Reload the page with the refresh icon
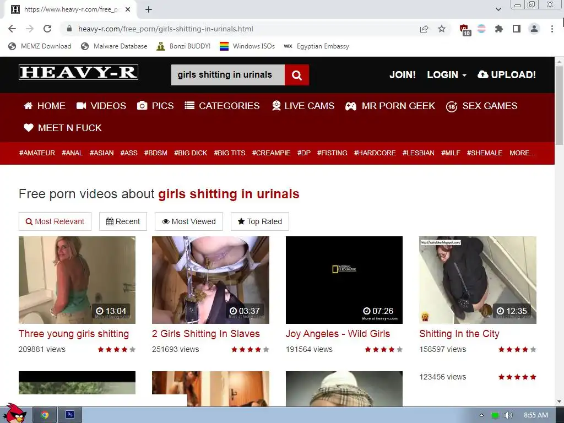This screenshot has width=564, height=423. click(47, 29)
